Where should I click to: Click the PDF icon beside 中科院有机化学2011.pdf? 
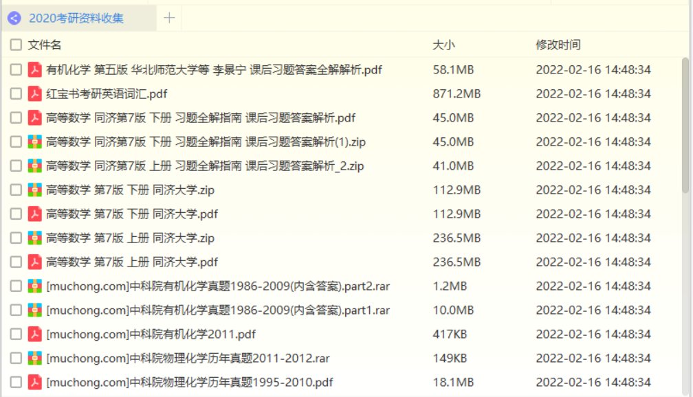click(33, 334)
